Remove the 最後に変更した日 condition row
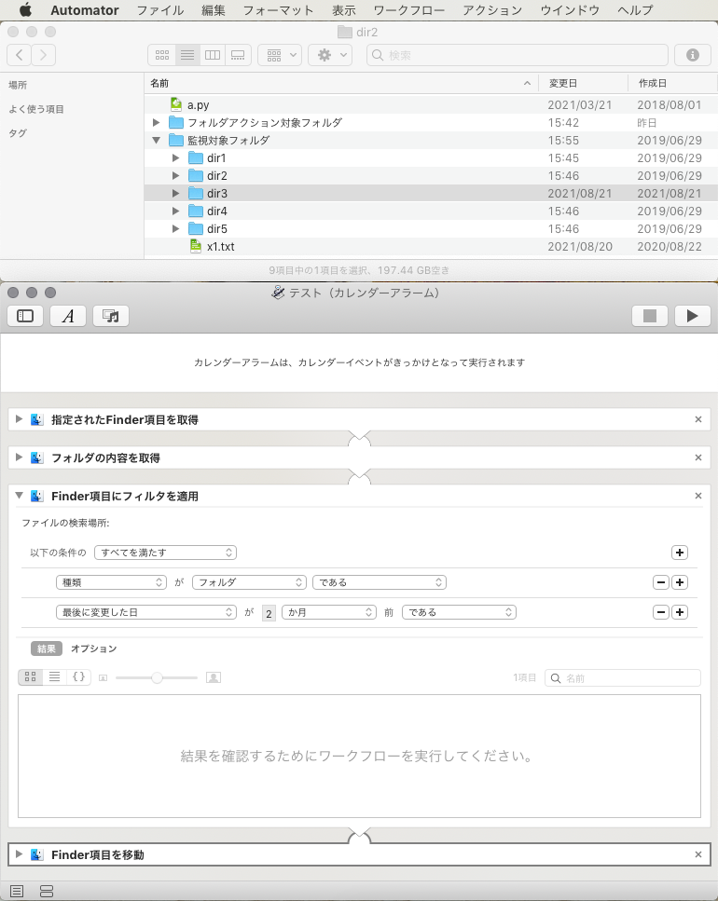This screenshot has height=901, width=718. pos(661,612)
